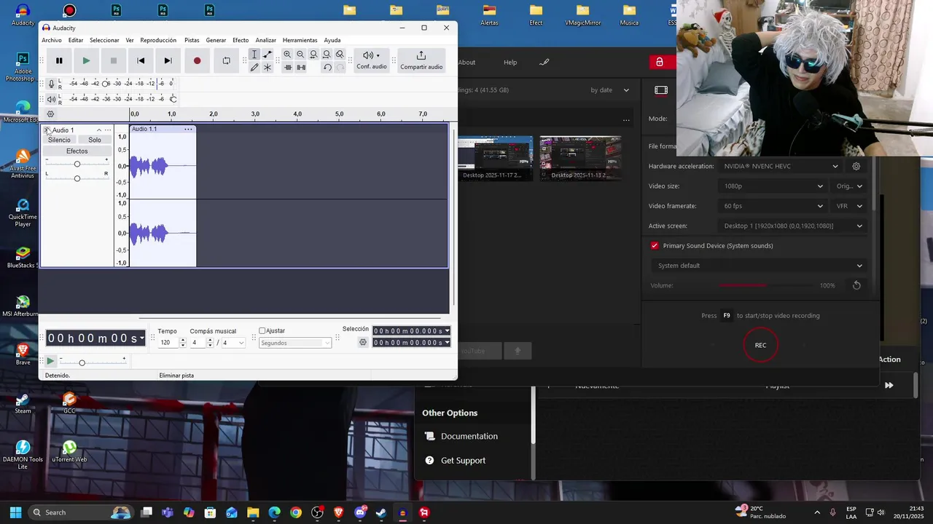Click Efectos button on Audio 1

77,151
